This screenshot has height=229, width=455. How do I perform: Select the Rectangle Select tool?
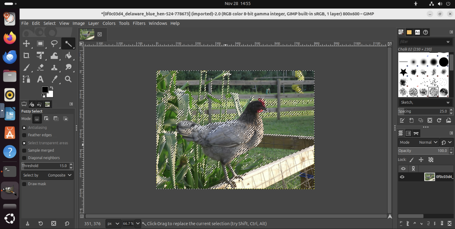[x=40, y=44]
